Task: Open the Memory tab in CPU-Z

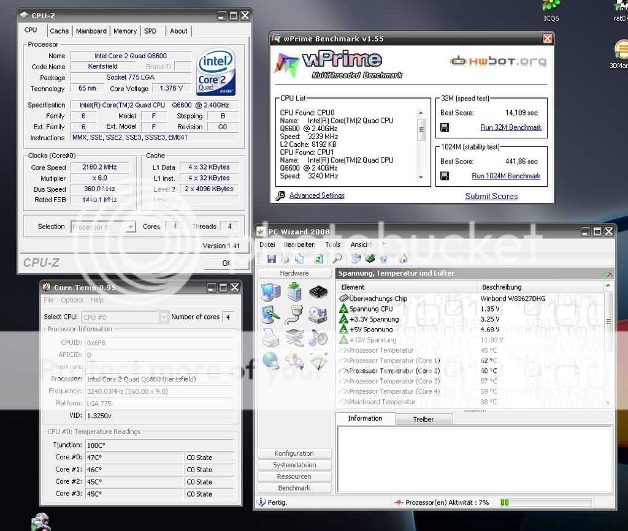Action: (x=125, y=31)
